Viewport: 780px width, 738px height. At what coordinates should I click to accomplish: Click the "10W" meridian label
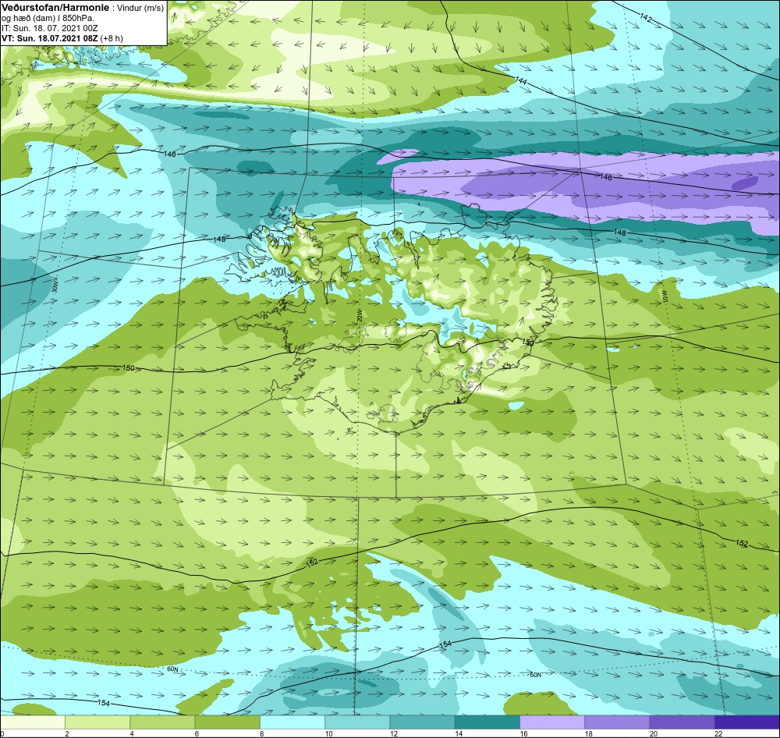(x=663, y=296)
